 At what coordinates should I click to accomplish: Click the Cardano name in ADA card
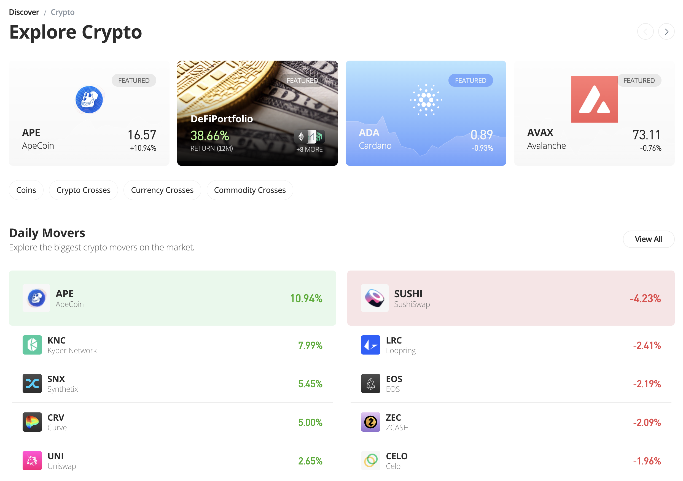[x=375, y=146]
